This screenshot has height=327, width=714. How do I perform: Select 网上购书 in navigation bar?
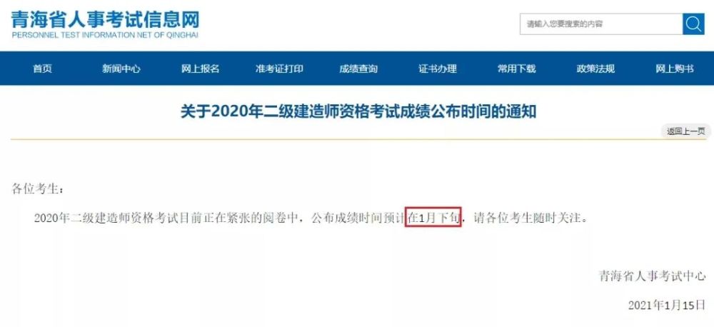pos(675,69)
